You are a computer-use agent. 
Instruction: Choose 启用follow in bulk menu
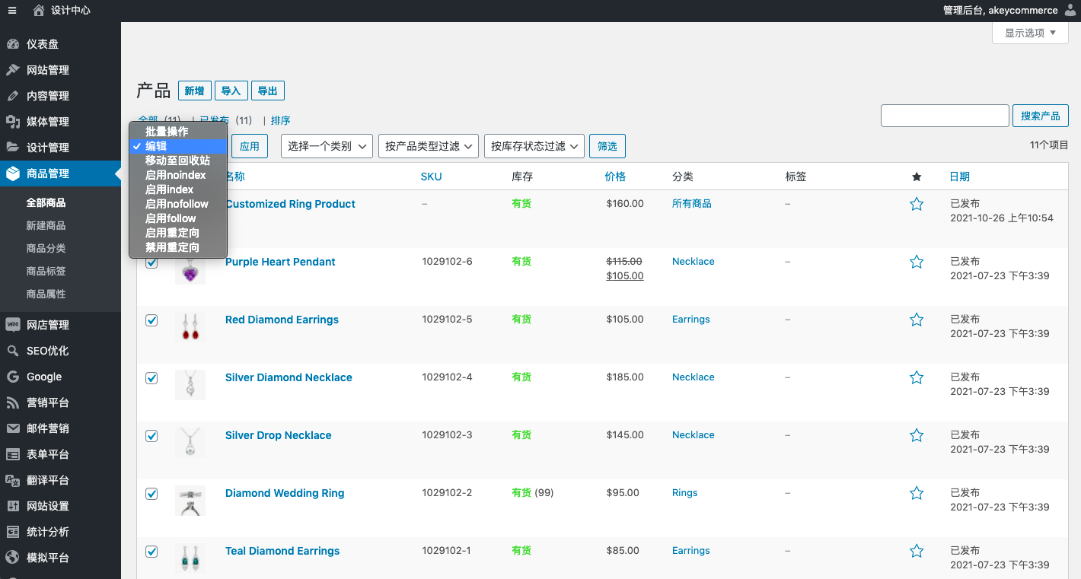pyautogui.click(x=178, y=218)
